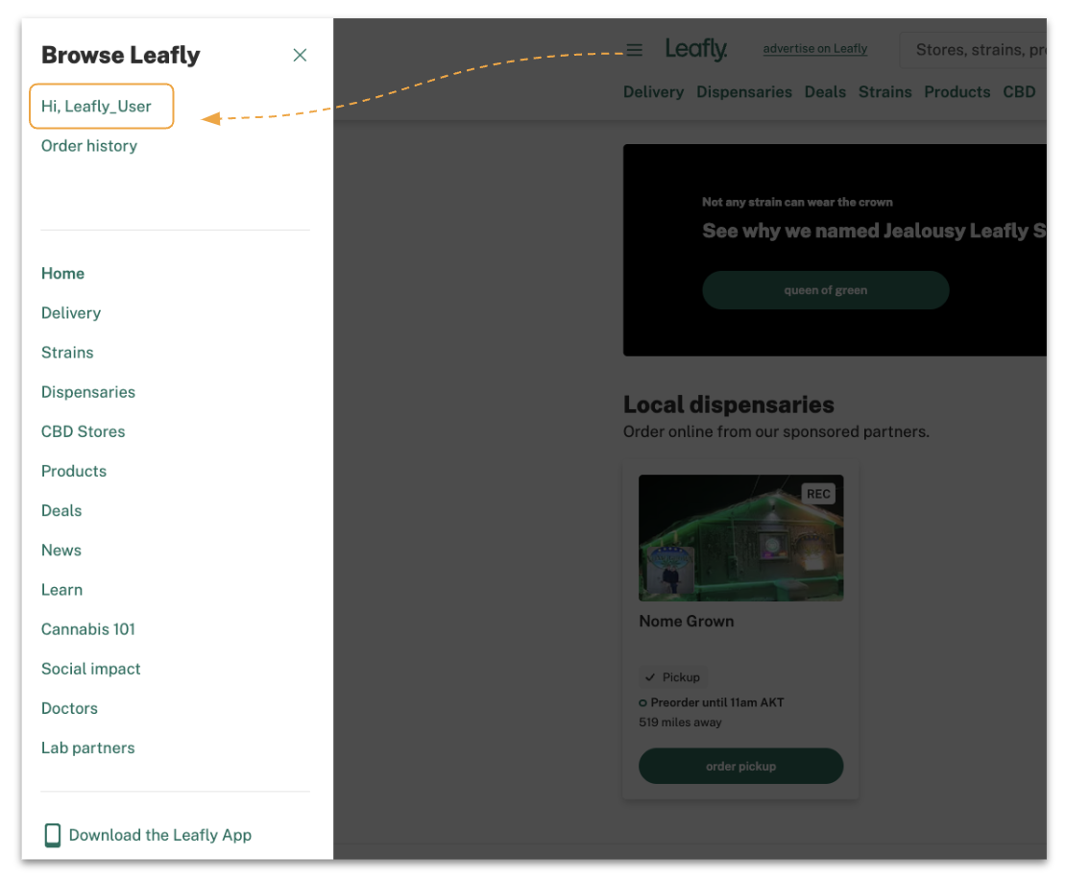
Task: Open Social impact in the side menu
Action: click(91, 669)
